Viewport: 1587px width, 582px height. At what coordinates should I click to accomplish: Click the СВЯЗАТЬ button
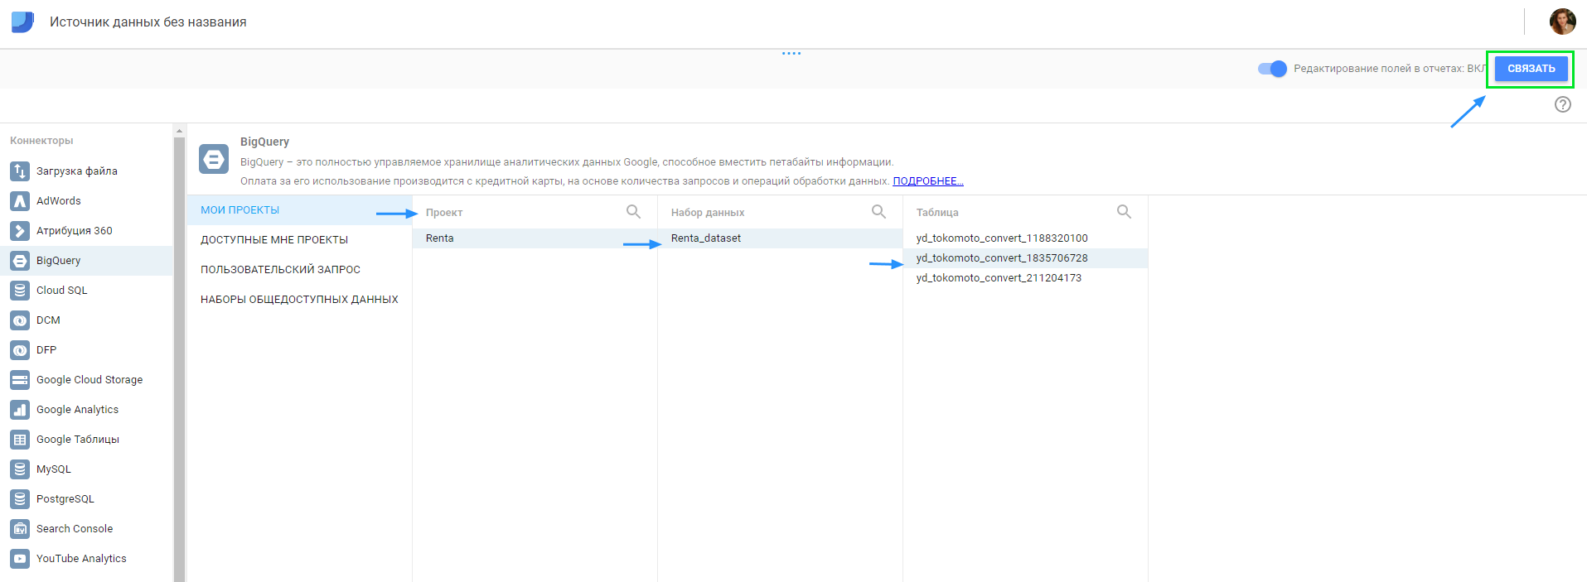[x=1531, y=69]
